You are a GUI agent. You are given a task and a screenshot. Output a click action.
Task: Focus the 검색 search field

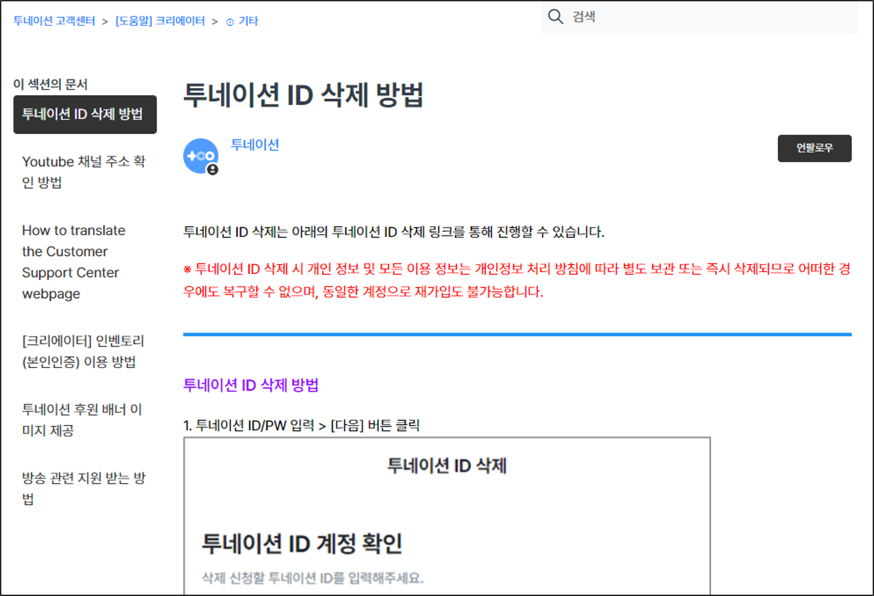click(x=699, y=17)
